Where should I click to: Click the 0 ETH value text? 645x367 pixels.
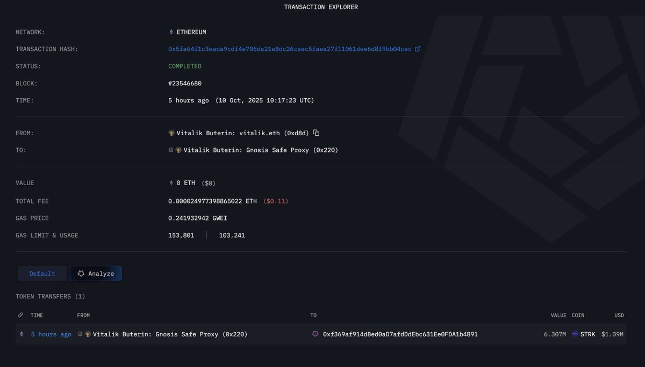pos(186,183)
